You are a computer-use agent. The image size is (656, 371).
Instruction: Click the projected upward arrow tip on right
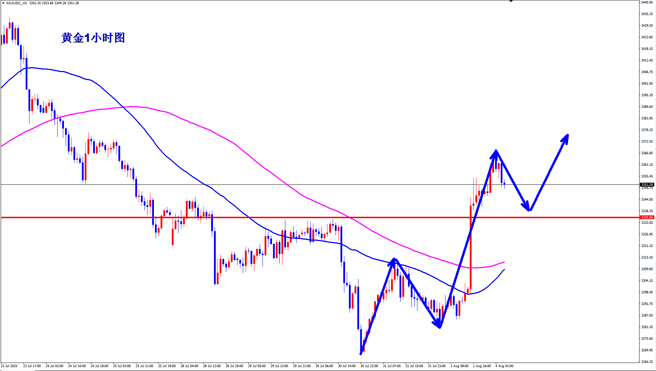pos(567,136)
